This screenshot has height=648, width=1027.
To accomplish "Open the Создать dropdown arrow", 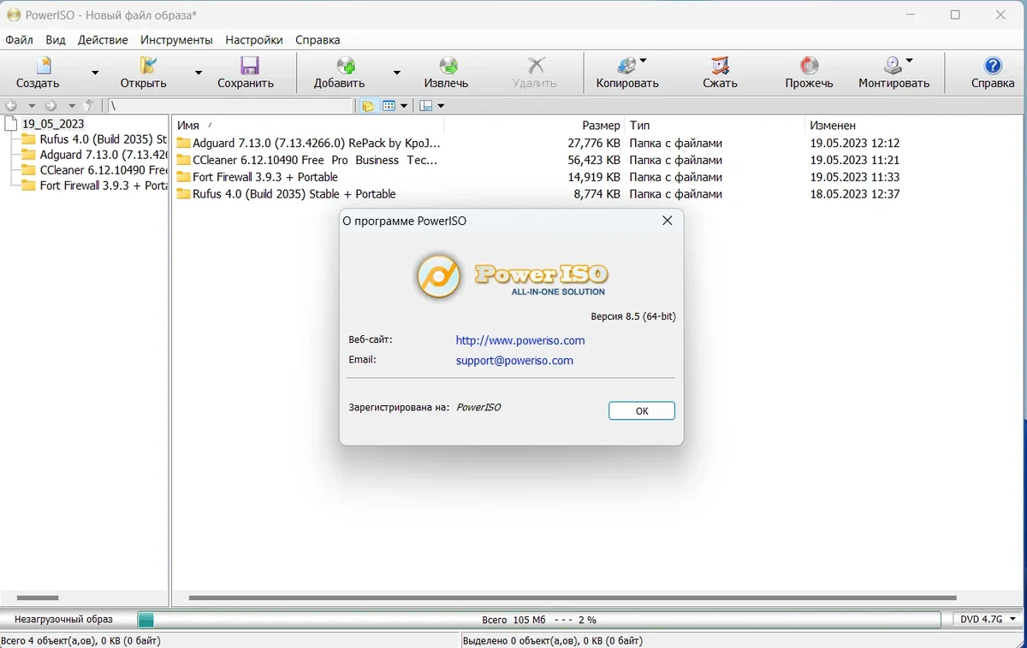I will coord(95,73).
